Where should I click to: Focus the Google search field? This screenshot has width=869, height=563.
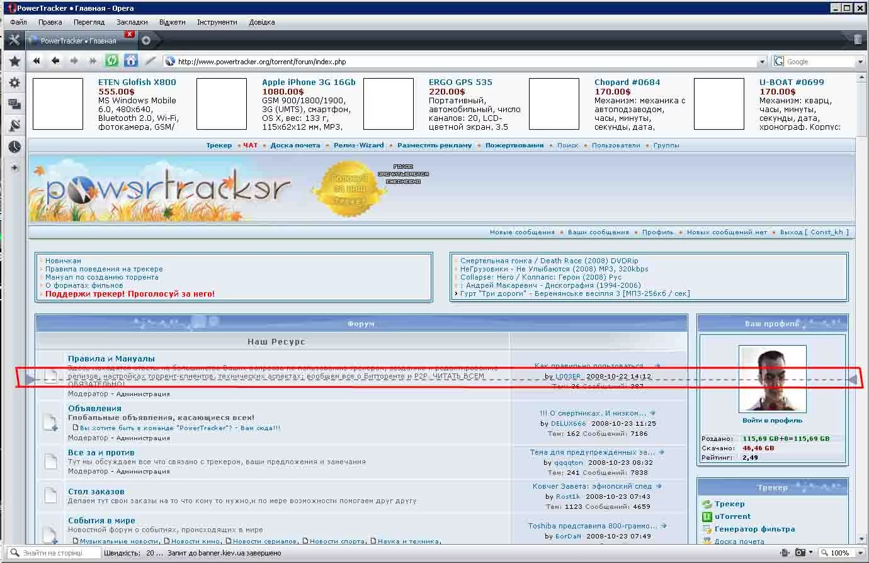click(x=820, y=62)
